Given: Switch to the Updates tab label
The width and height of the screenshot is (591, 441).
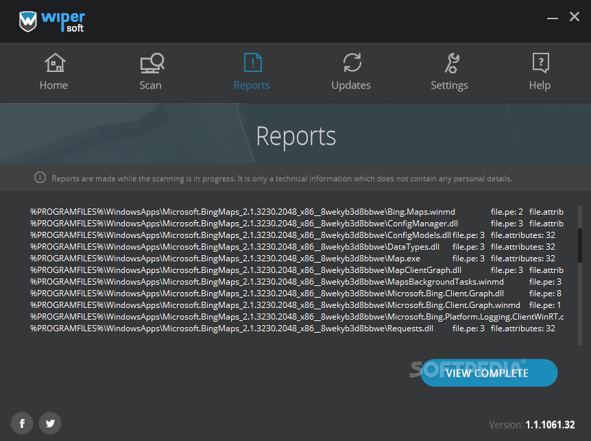Looking at the screenshot, I should pyautogui.click(x=351, y=85).
